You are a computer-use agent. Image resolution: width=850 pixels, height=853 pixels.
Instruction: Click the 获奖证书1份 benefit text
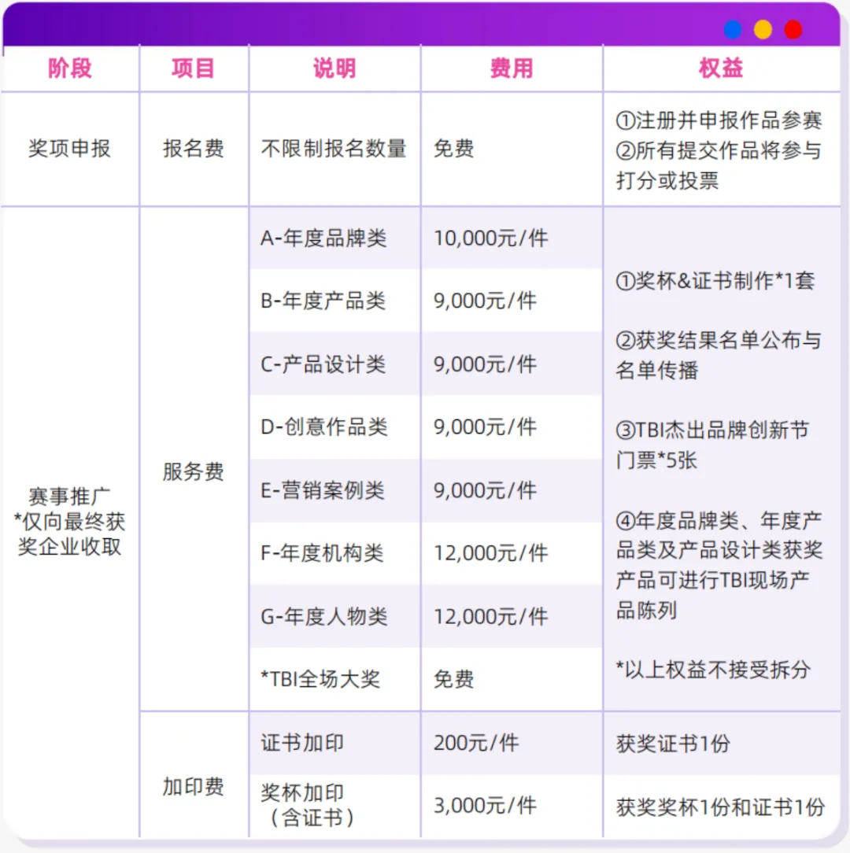coord(673,743)
